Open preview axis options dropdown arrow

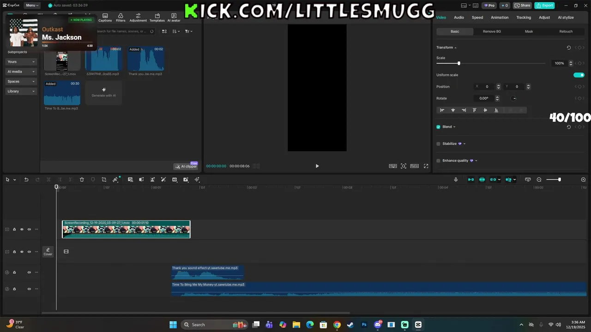pyautogui.click(x=514, y=180)
